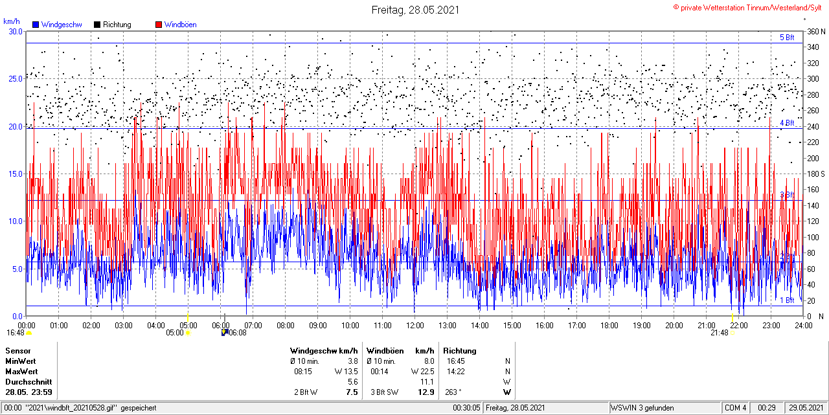The image size is (829, 415).
Task: Click the average gust value 11.1
Action: point(427,382)
